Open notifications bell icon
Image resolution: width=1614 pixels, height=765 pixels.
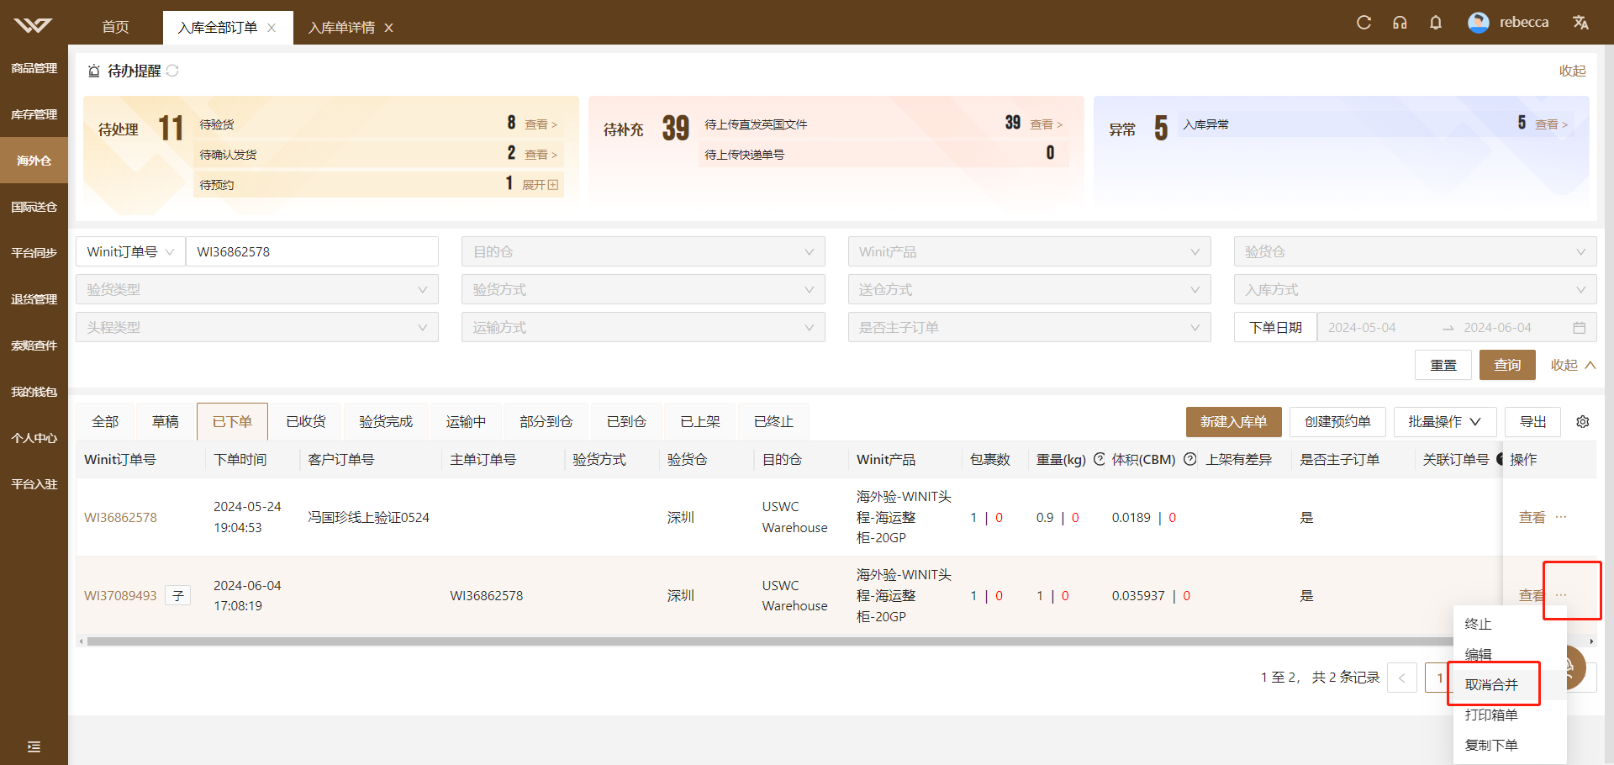coord(1436,23)
